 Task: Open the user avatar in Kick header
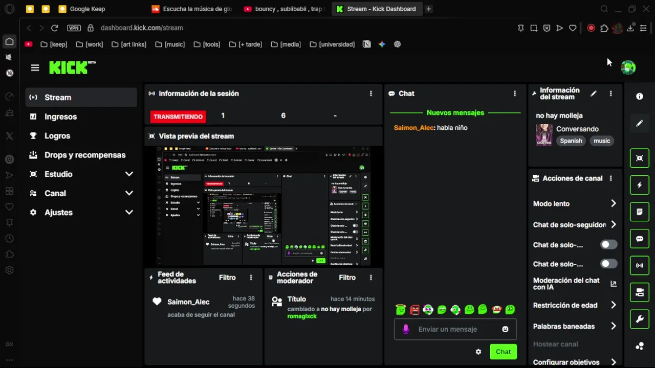(x=628, y=67)
